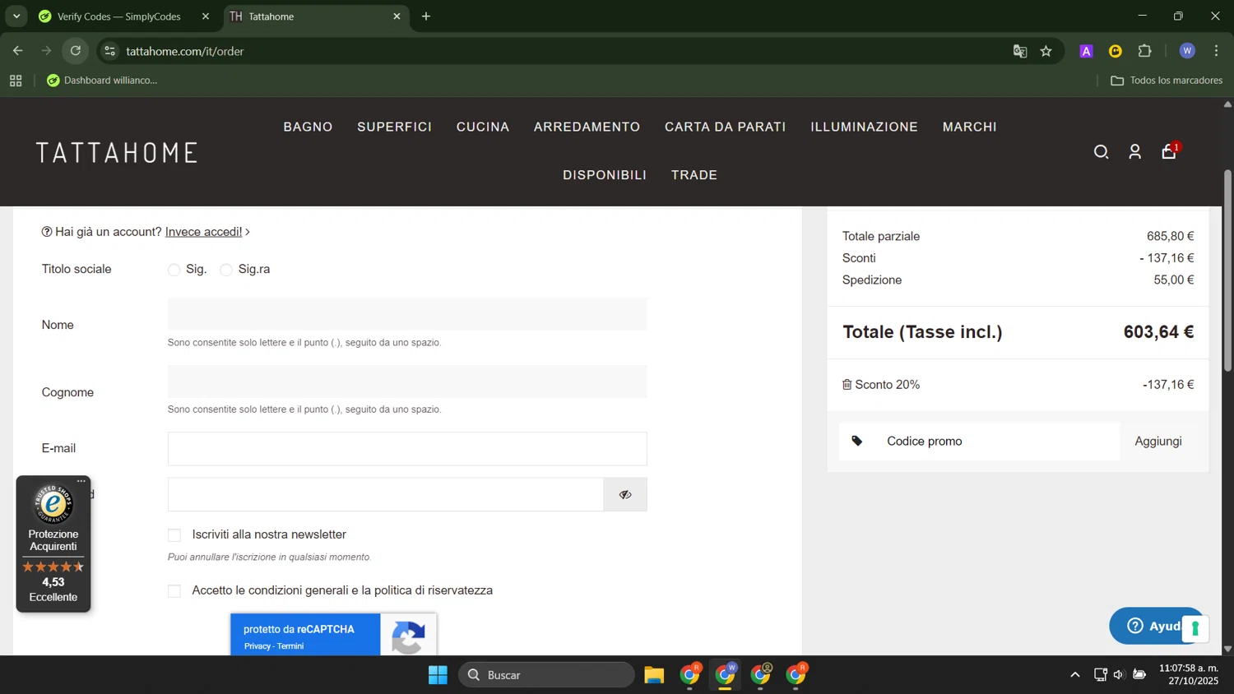1234x694 pixels.
Task: Open the volume icon in system tray
Action: [x=1119, y=675]
